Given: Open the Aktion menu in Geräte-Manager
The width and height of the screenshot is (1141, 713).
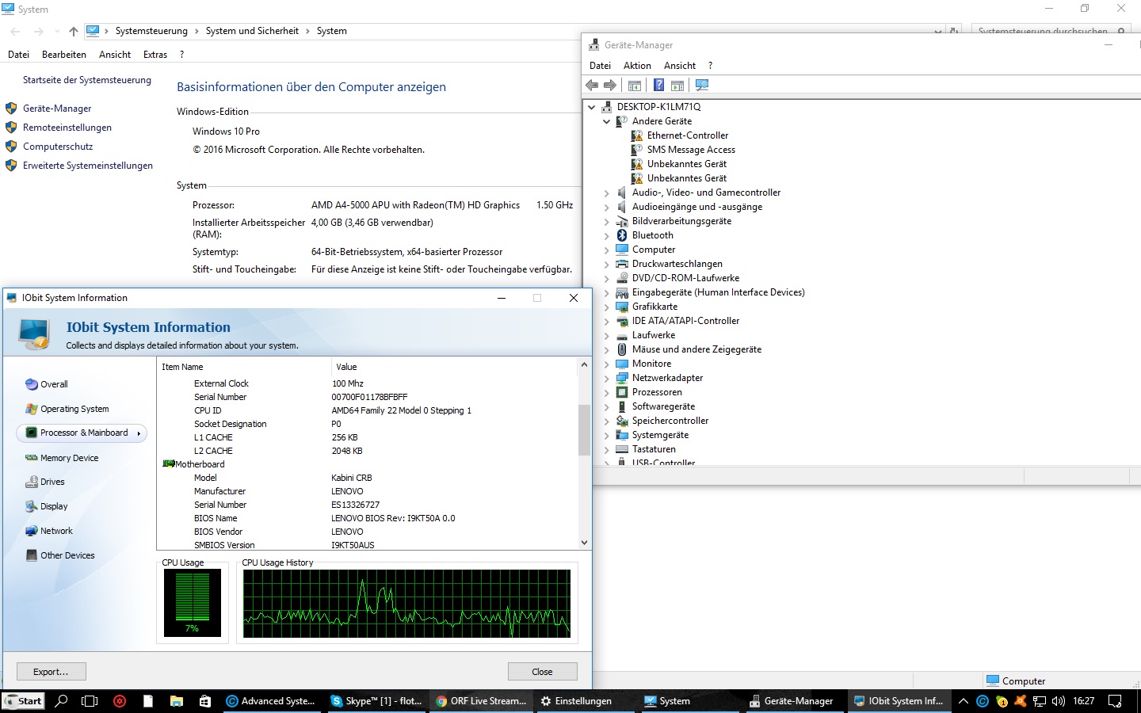Looking at the screenshot, I should 637,66.
